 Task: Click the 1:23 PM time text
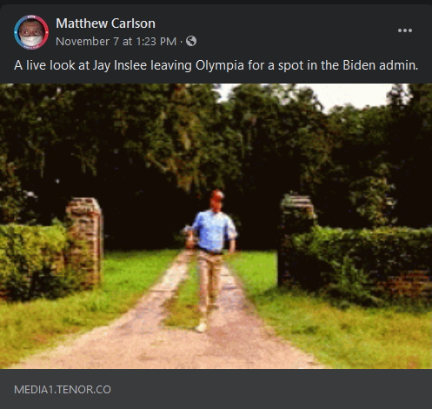[156, 42]
